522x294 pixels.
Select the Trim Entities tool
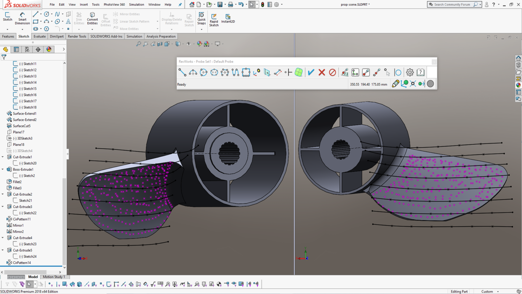coord(79,19)
